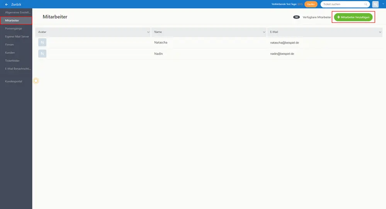This screenshot has height=209, width=386.
Task: Open natascha@beispiel.de email entry
Action: (284, 42)
